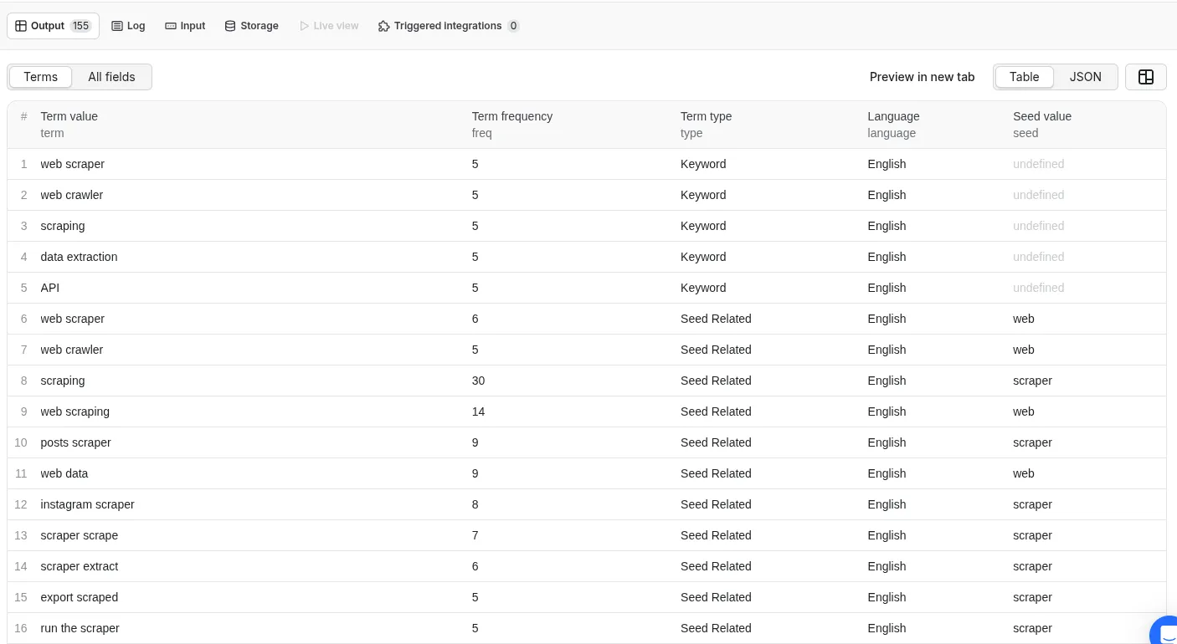Sort by the Term frequency column
Viewport: 1177px width, 644px height.
[512, 124]
